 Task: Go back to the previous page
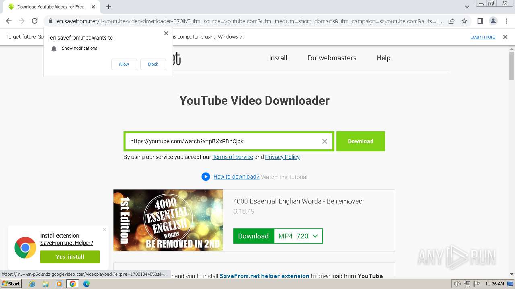[x=9, y=21]
